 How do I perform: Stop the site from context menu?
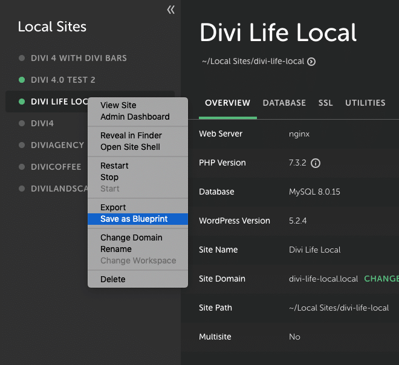tap(109, 177)
